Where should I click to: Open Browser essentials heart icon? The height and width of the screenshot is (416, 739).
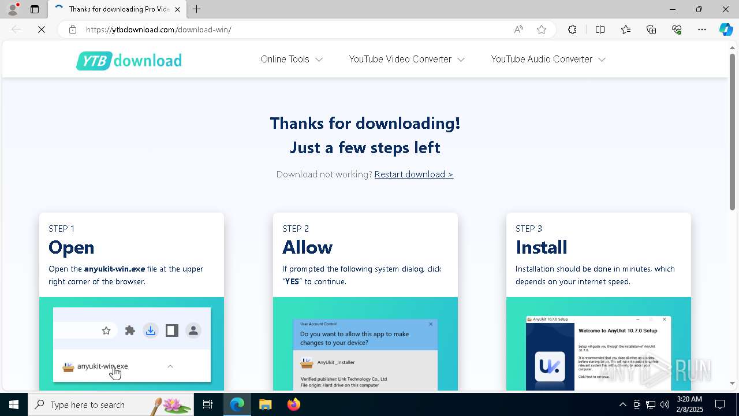pos(677,29)
